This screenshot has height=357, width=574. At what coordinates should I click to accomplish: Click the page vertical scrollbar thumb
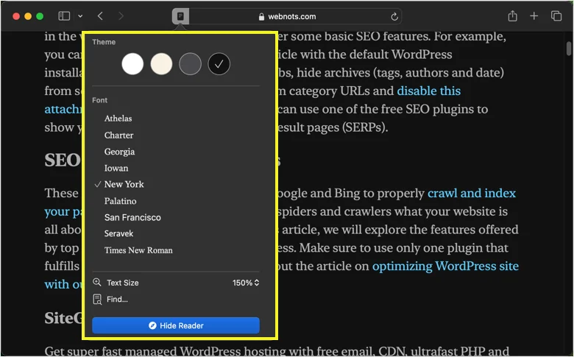[569, 49]
